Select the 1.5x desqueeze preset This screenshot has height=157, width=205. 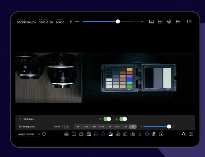pos(109,127)
